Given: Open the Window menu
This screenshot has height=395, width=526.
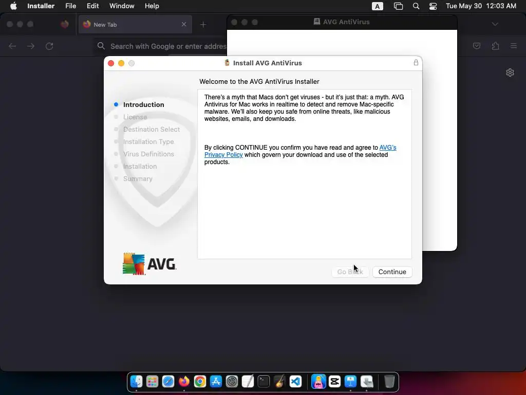Looking at the screenshot, I should point(122,6).
